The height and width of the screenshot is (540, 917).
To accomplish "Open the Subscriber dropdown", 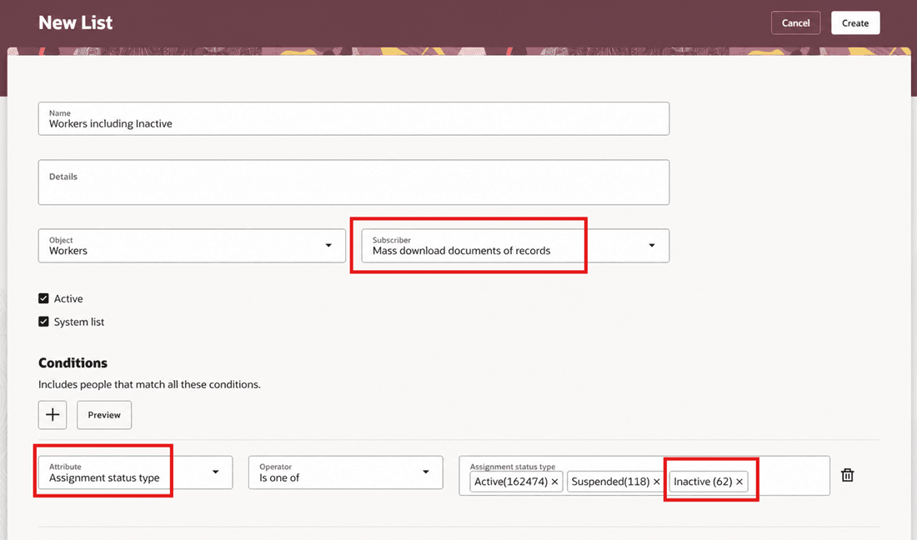I will (515, 246).
